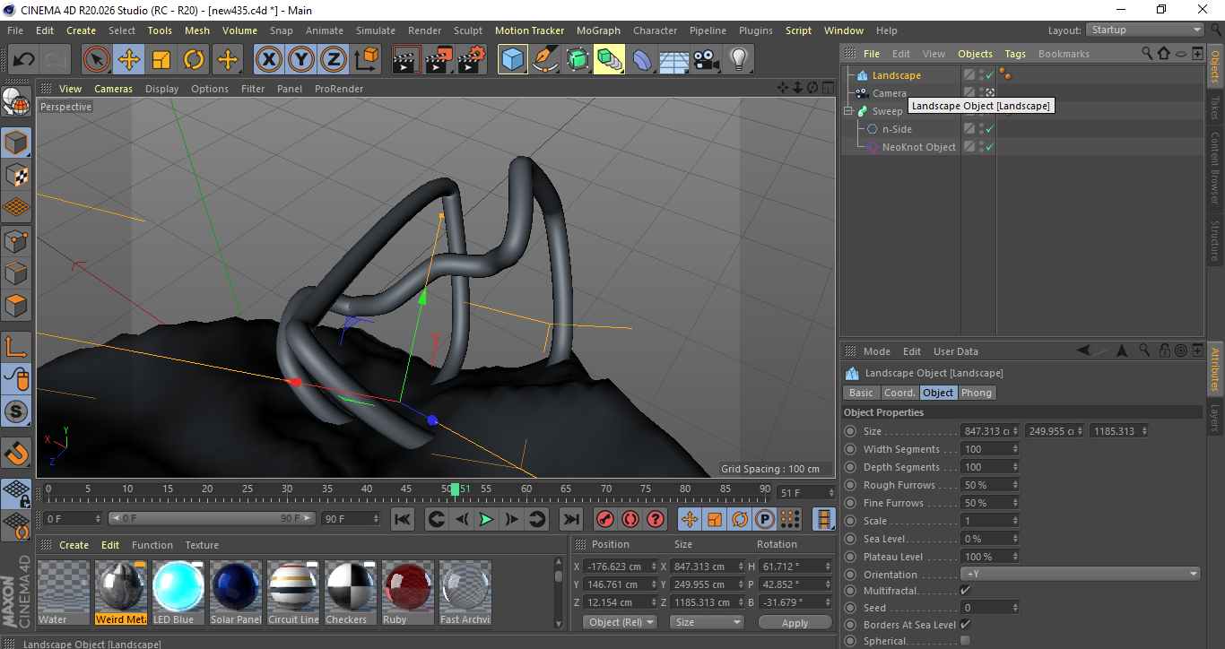Activate the Scale tool

click(161, 60)
